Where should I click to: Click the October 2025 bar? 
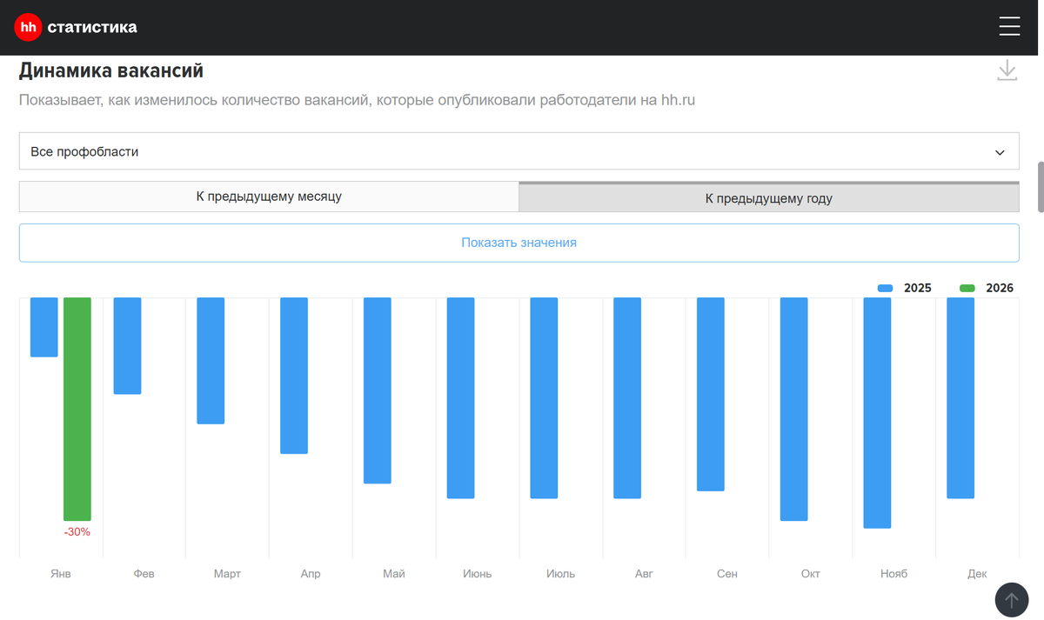794,409
